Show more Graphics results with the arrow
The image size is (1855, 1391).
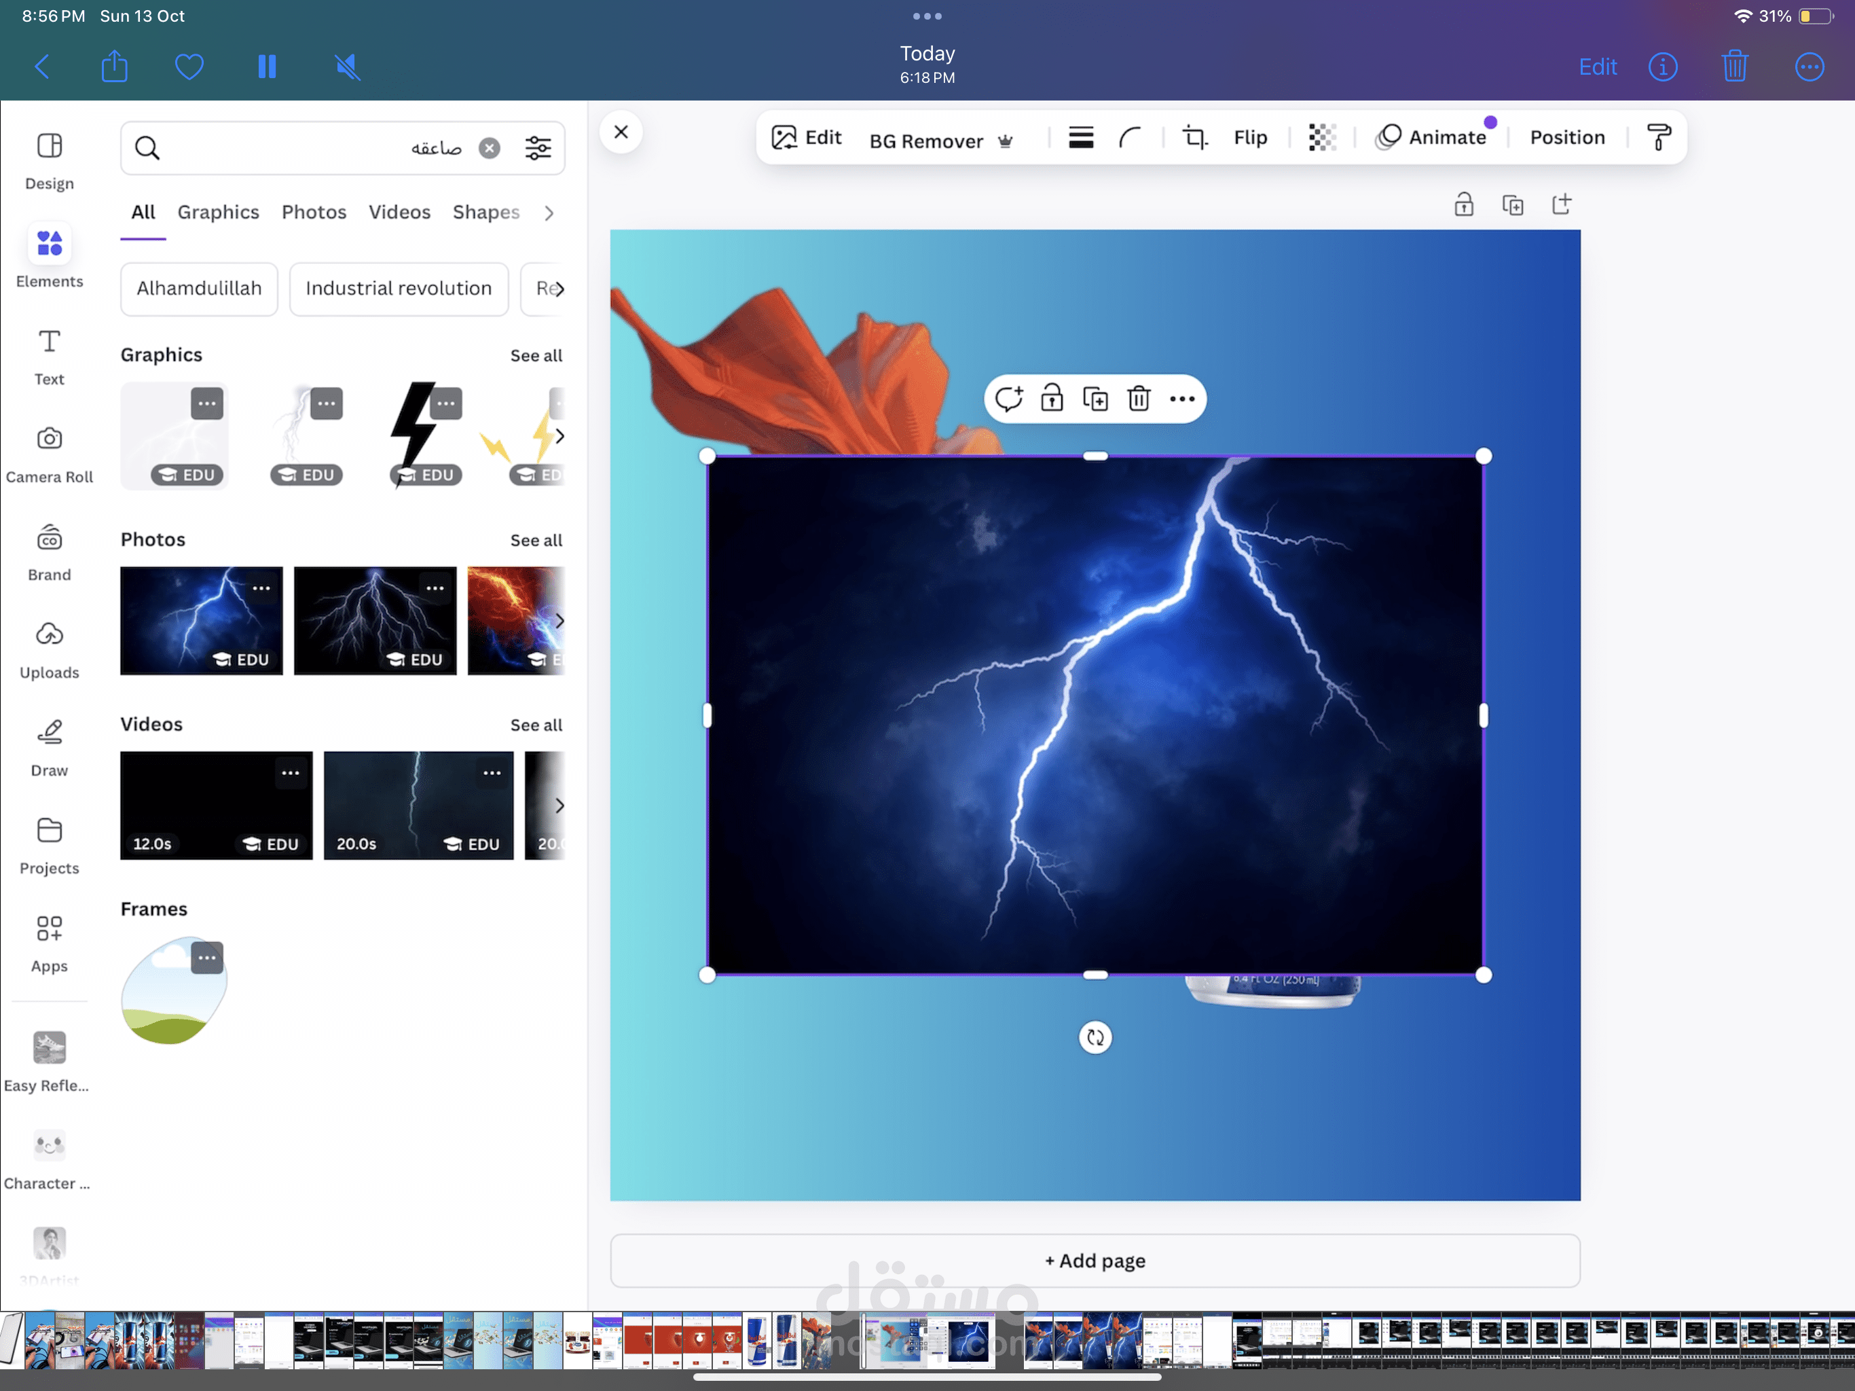coord(559,436)
